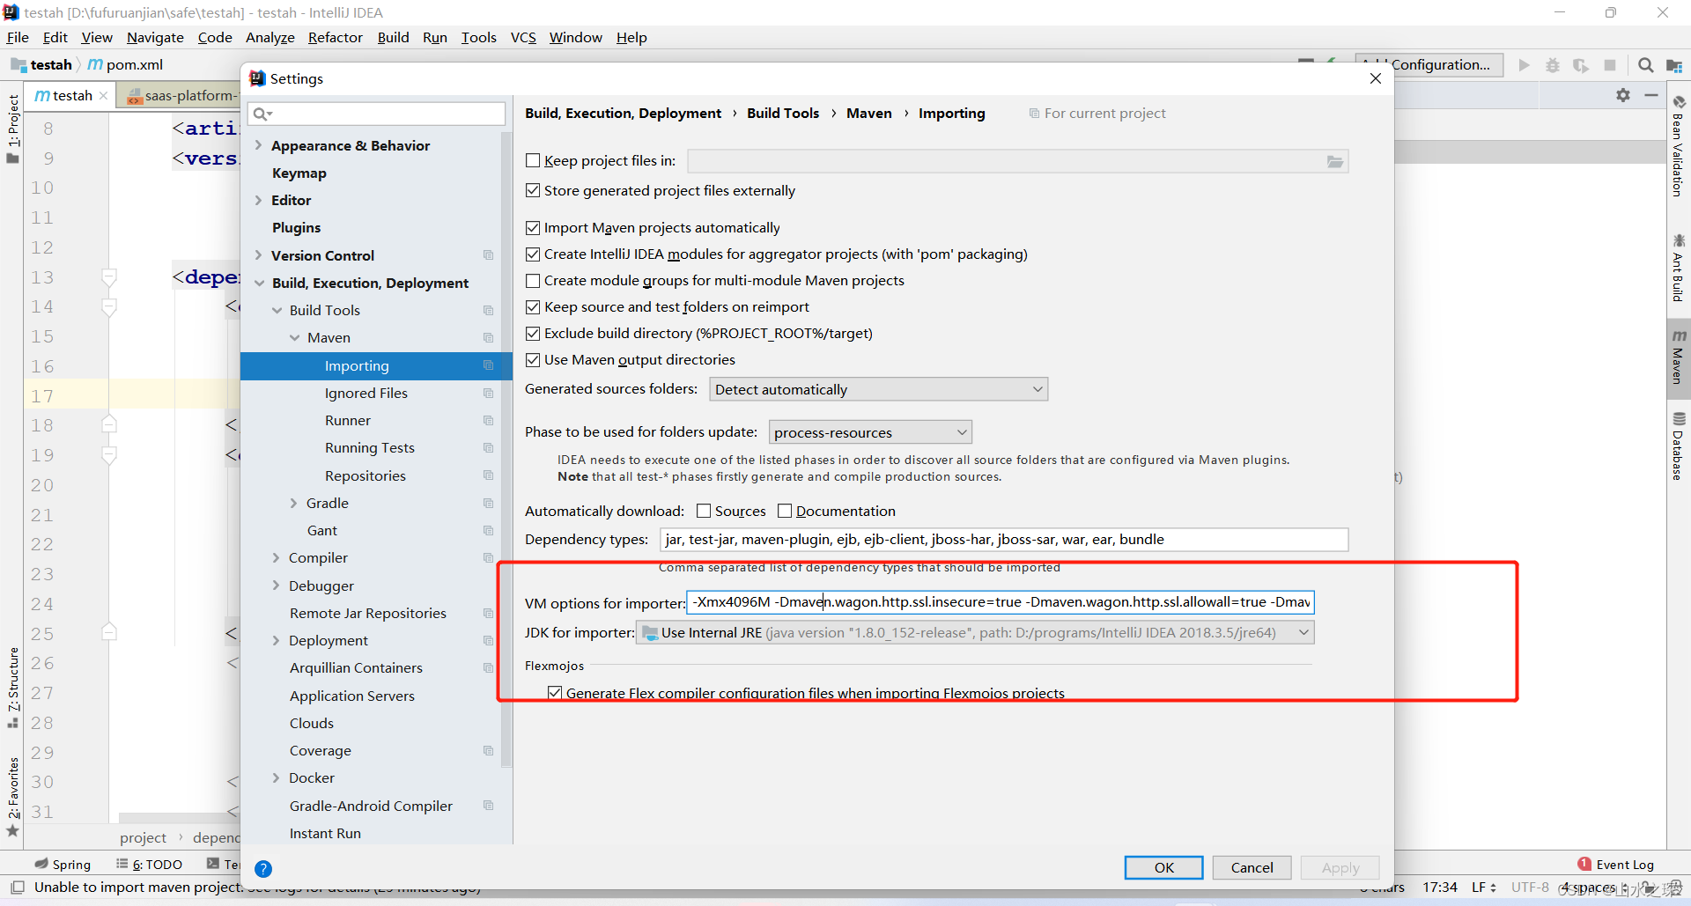
Task: Click tool windows toggle icon in status bar corner
Action: point(17,888)
